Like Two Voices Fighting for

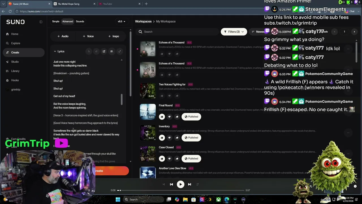pyautogui.click(x=162, y=96)
